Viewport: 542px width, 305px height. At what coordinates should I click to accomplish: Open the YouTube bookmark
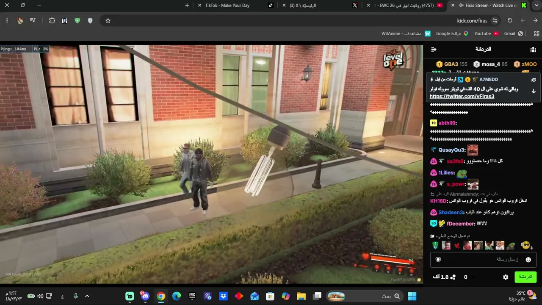click(486, 33)
